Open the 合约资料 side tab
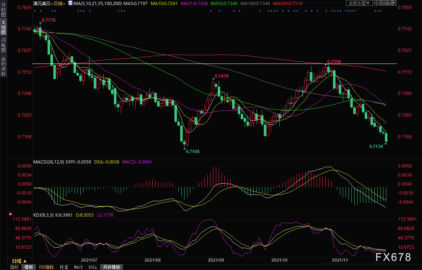Viewport: 422px width, 270px height. pos(3,66)
